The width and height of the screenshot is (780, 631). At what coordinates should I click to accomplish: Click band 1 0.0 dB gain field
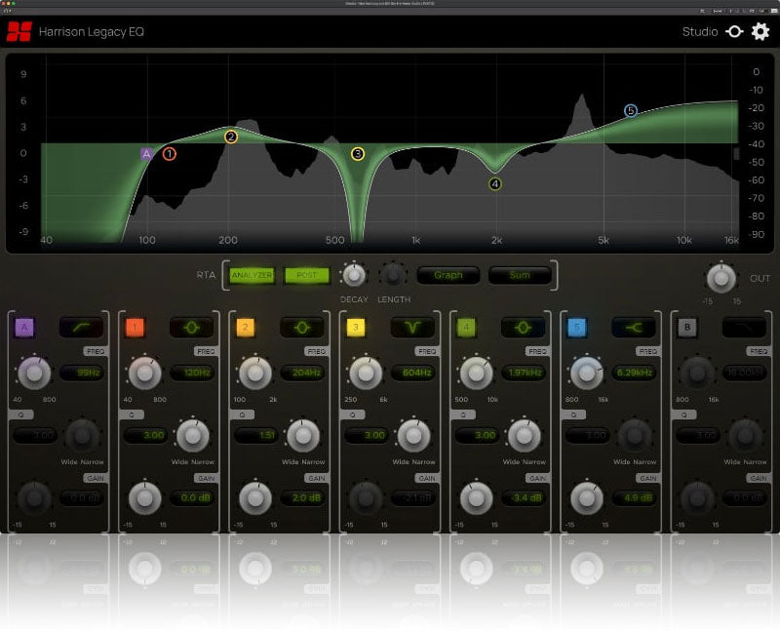tap(192, 497)
